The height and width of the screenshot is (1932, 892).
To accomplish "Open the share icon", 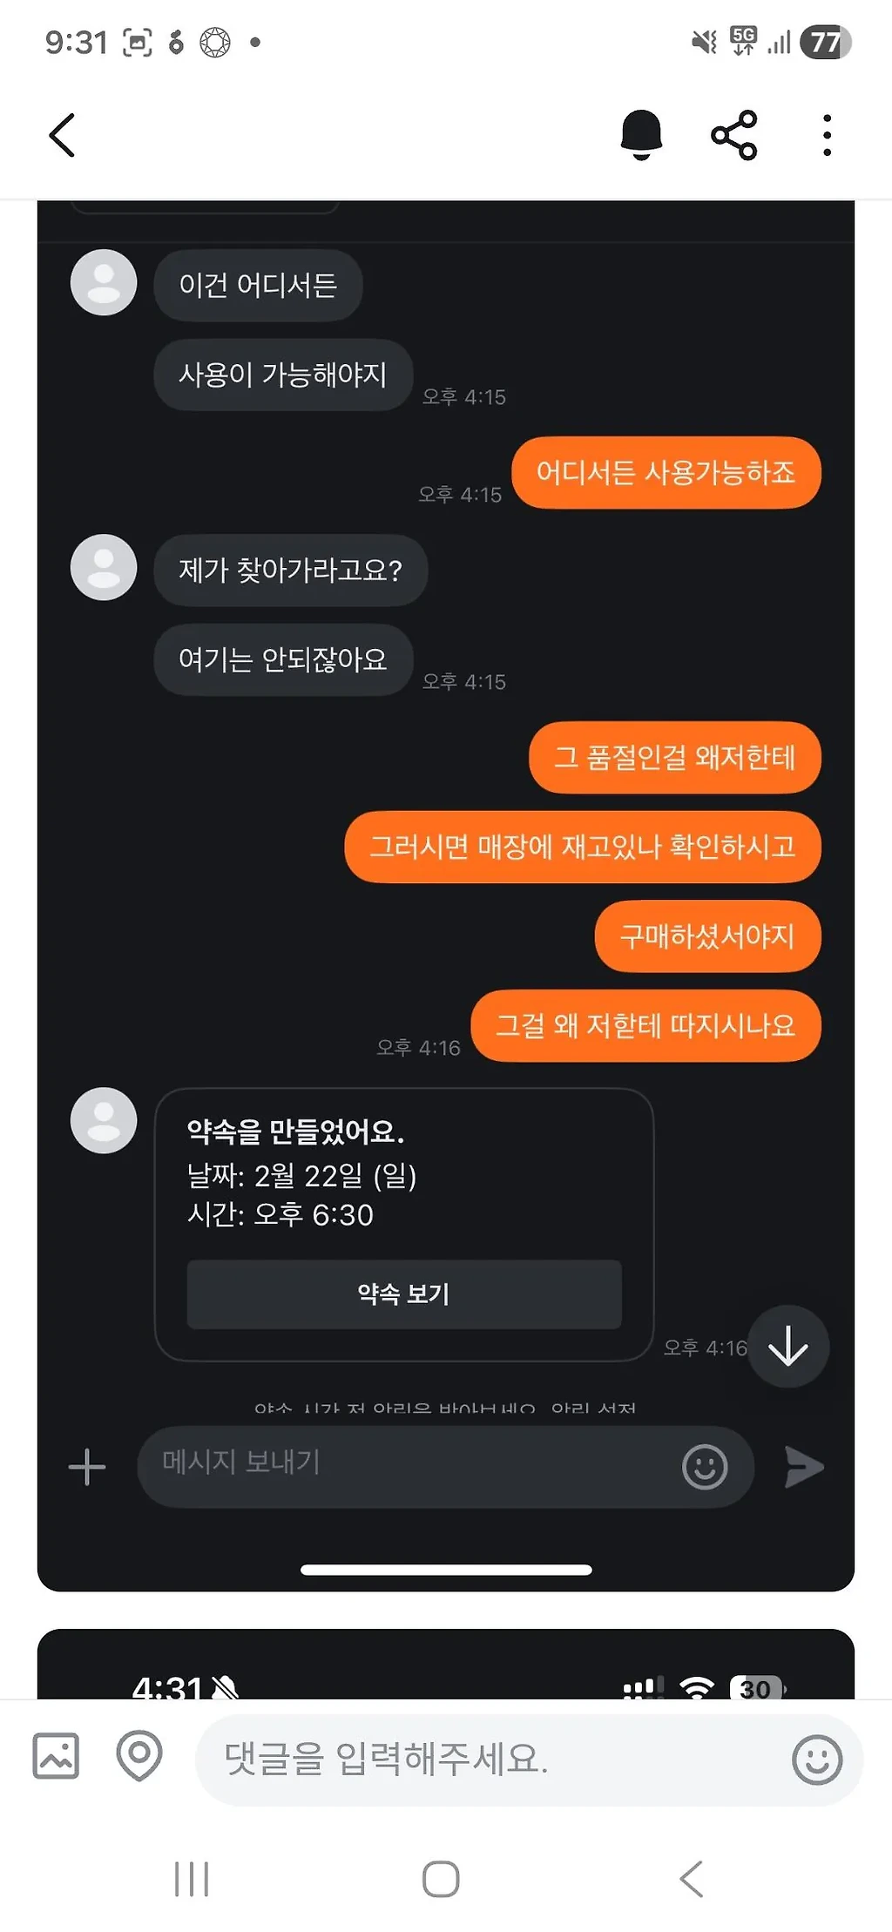I will point(734,135).
